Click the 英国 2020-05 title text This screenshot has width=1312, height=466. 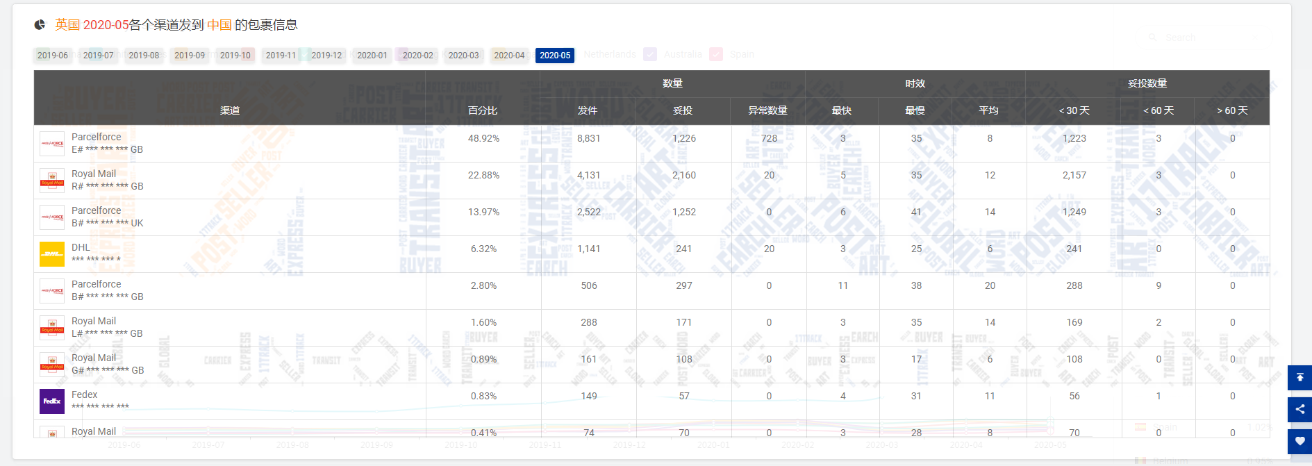tap(92, 25)
